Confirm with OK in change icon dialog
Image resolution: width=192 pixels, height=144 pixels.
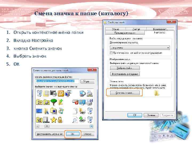[x=73, y=134]
